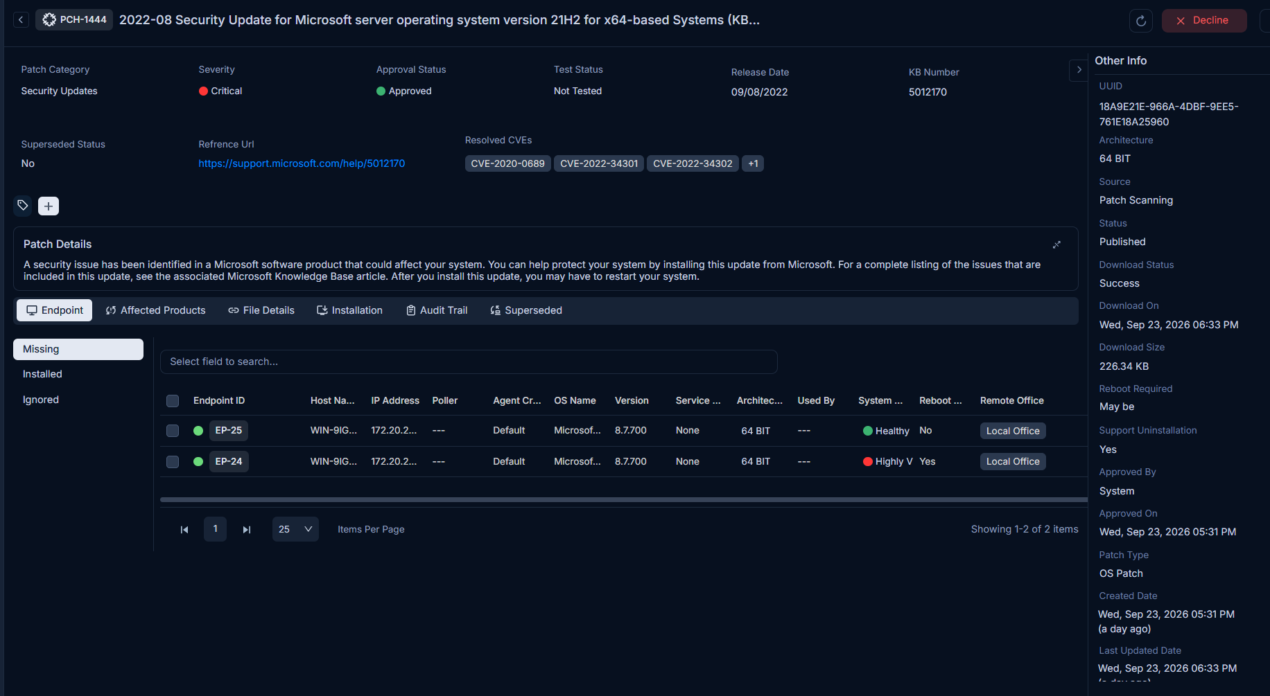The image size is (1270, 696).
Task: Open endpoint EP-25
Action: coord(229,431)
